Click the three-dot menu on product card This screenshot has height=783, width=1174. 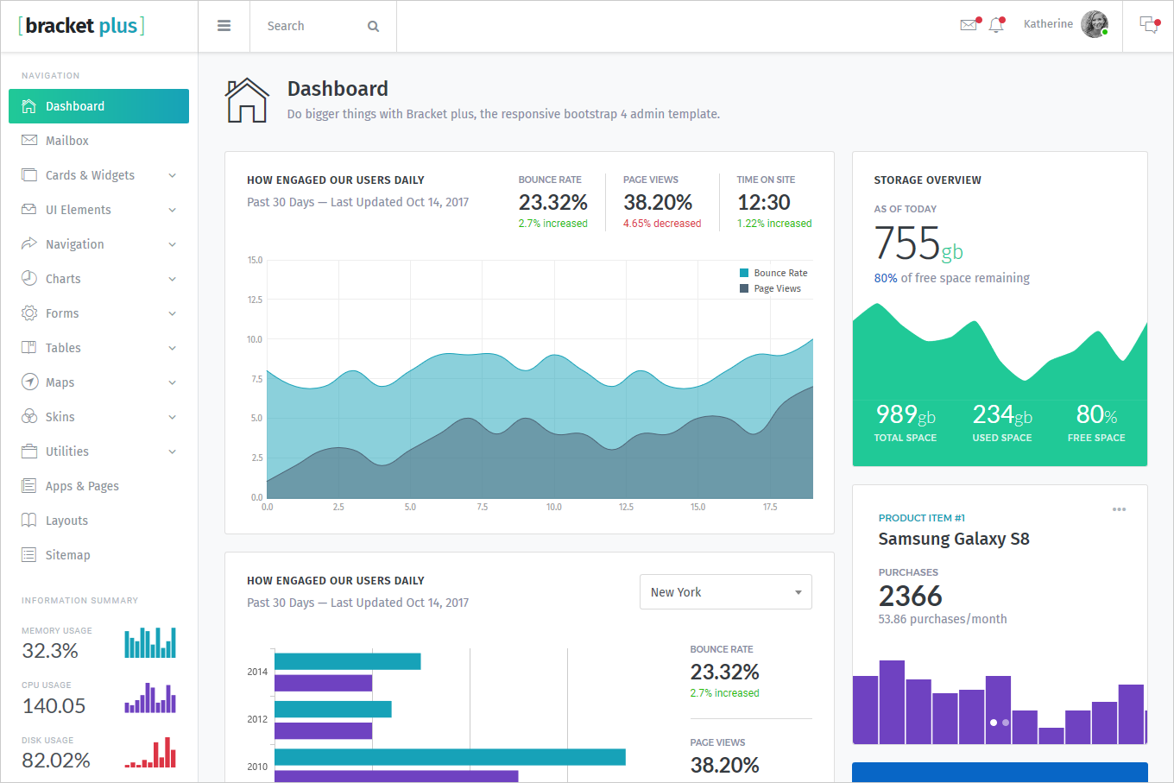[1119, 509]
